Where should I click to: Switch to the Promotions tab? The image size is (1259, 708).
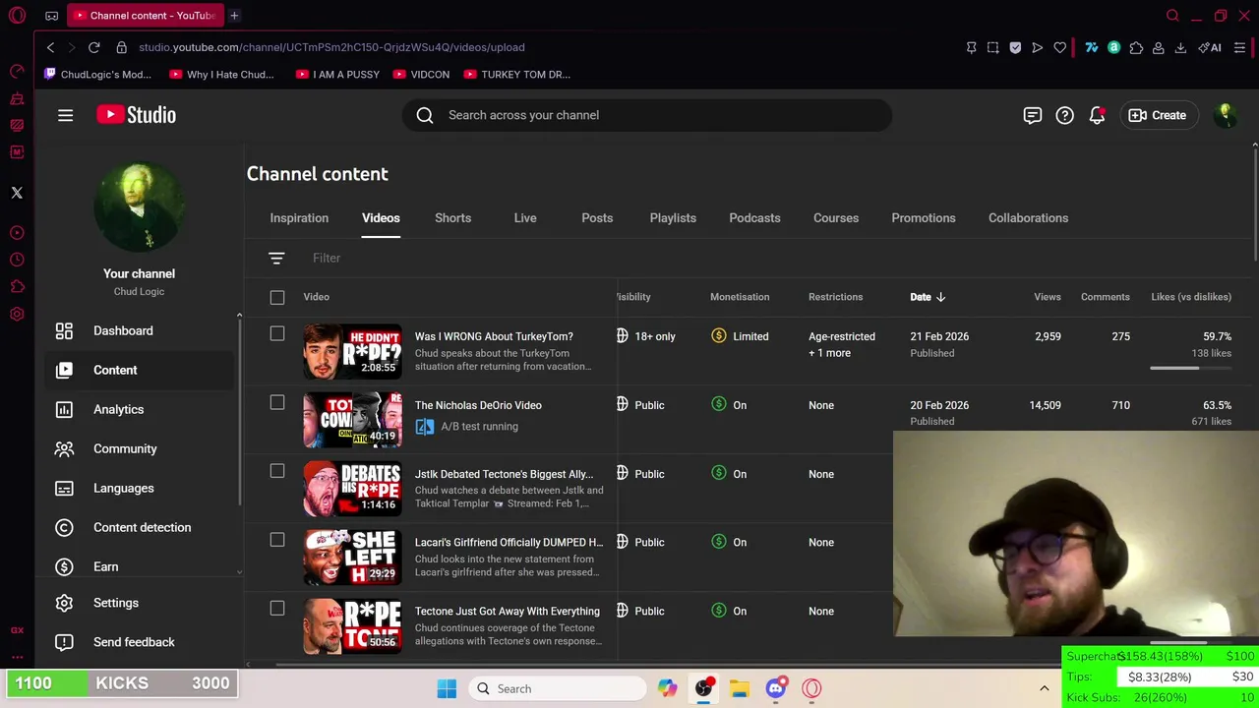coord(923,218)
